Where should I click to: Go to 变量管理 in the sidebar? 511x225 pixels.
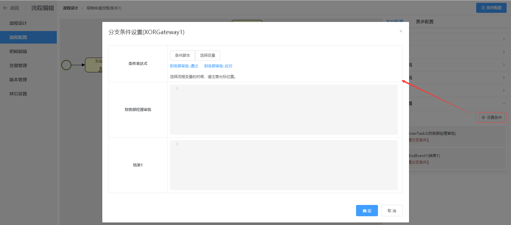tap(18, 65)
